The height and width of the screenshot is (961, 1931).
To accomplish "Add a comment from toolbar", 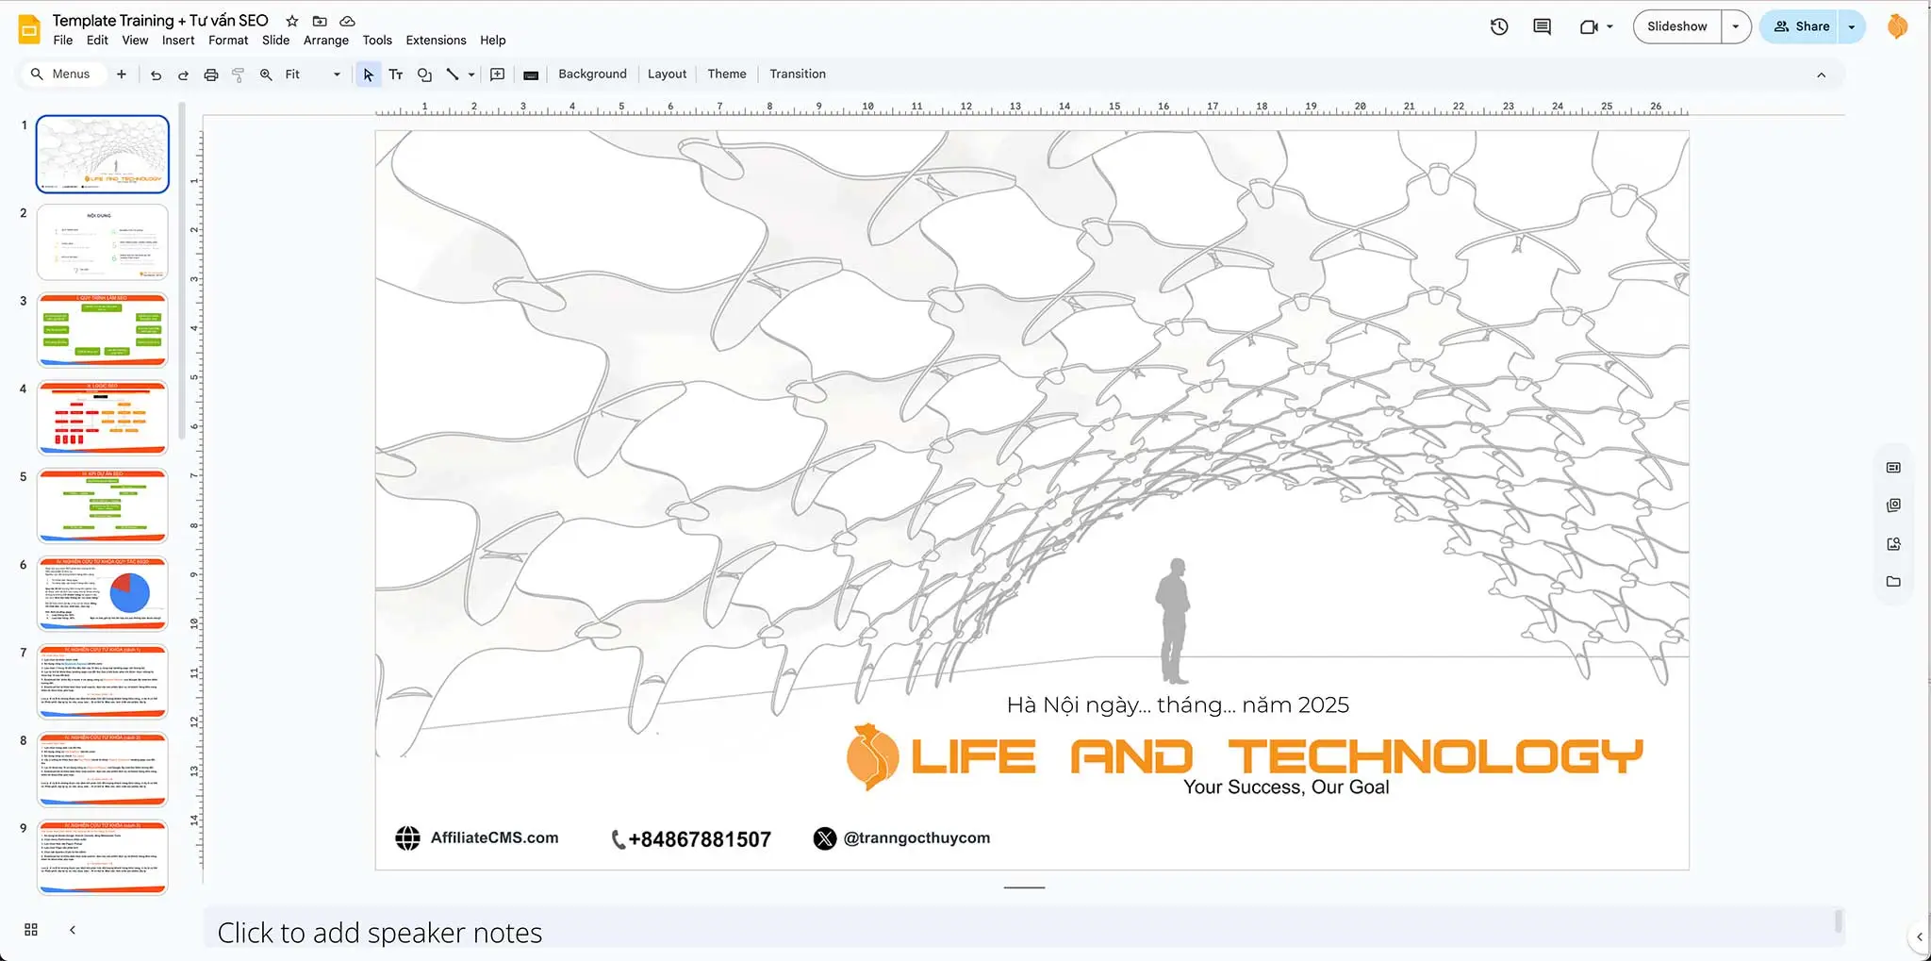I will tap(498, 75).
